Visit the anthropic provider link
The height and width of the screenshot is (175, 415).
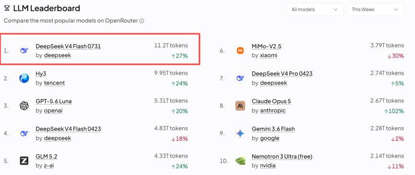coord(273,110)
